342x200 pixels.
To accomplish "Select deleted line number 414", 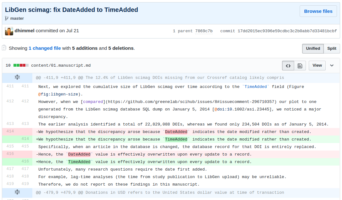I will (x=10, y=131).
